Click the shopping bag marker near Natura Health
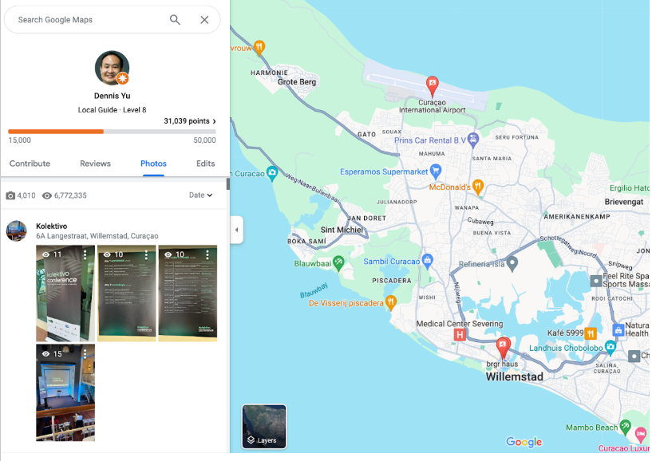Image resolution: width=652 pixels, height=461 pixels. click(618, 330)
